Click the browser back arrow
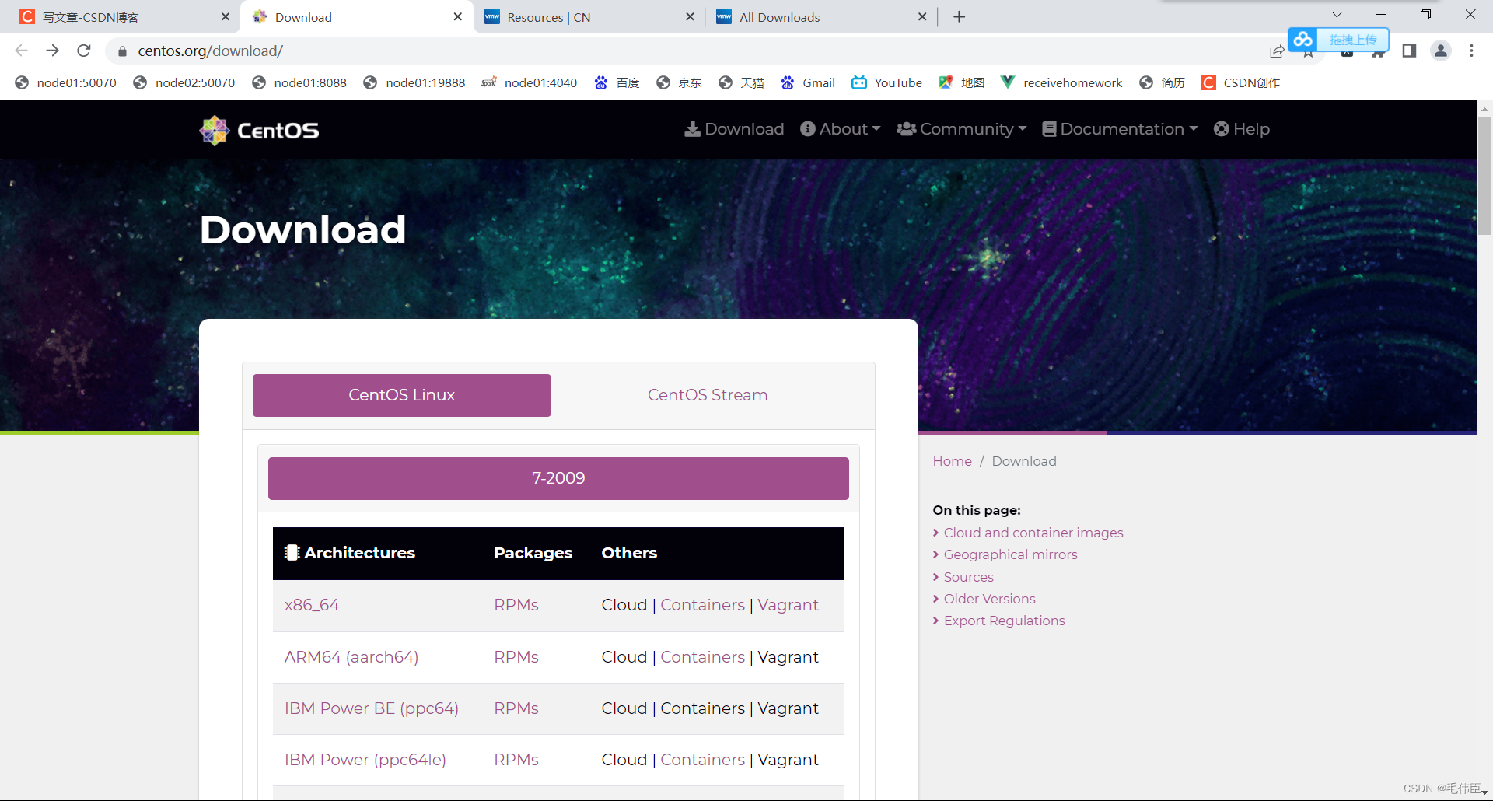The image size is (1493, 801). pos(21,51)
